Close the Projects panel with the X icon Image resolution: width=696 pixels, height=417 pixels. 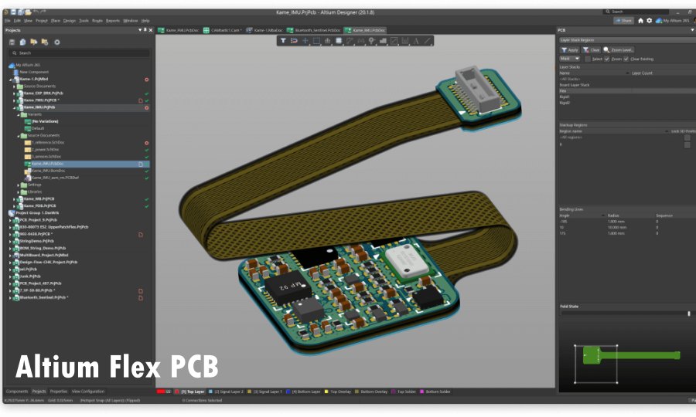coord(151,30)
